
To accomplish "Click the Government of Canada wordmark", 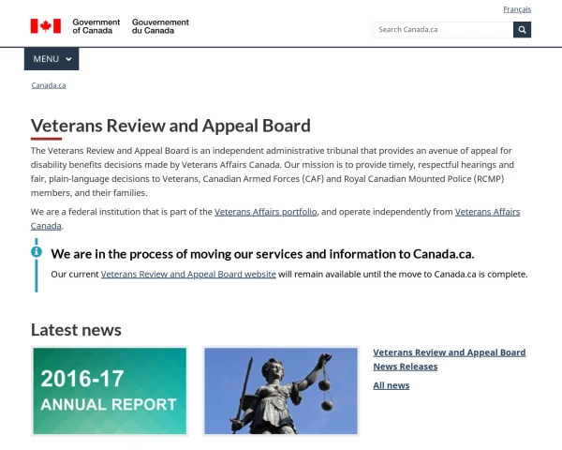I will pos(96,26).
